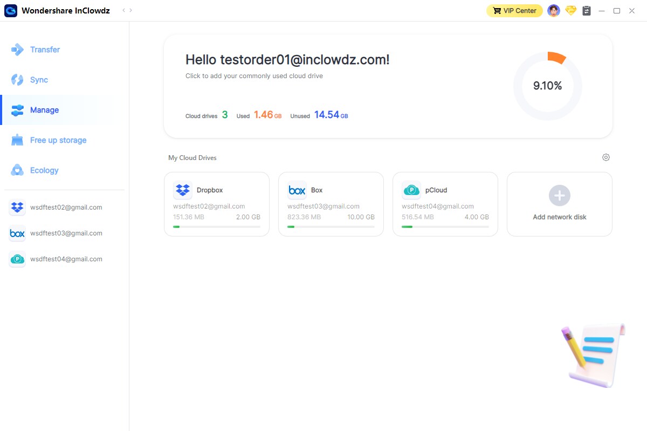The image size is (647, 431).
Task: Collapse view using the back chevron near title
Action: [122, 10]
